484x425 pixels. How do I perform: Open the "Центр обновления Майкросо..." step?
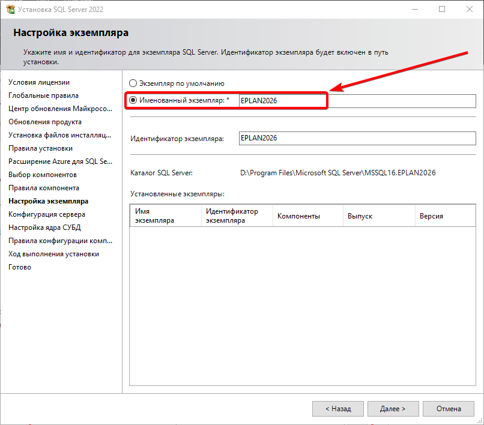(x=60, y=109)
